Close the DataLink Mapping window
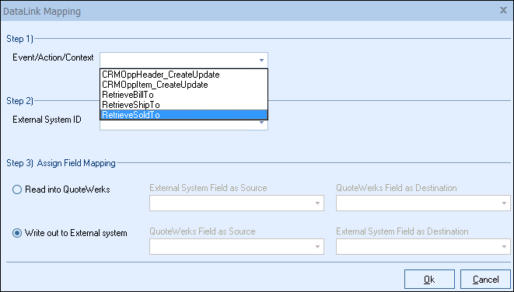This screenshot has height=292, width=514. 503,10
